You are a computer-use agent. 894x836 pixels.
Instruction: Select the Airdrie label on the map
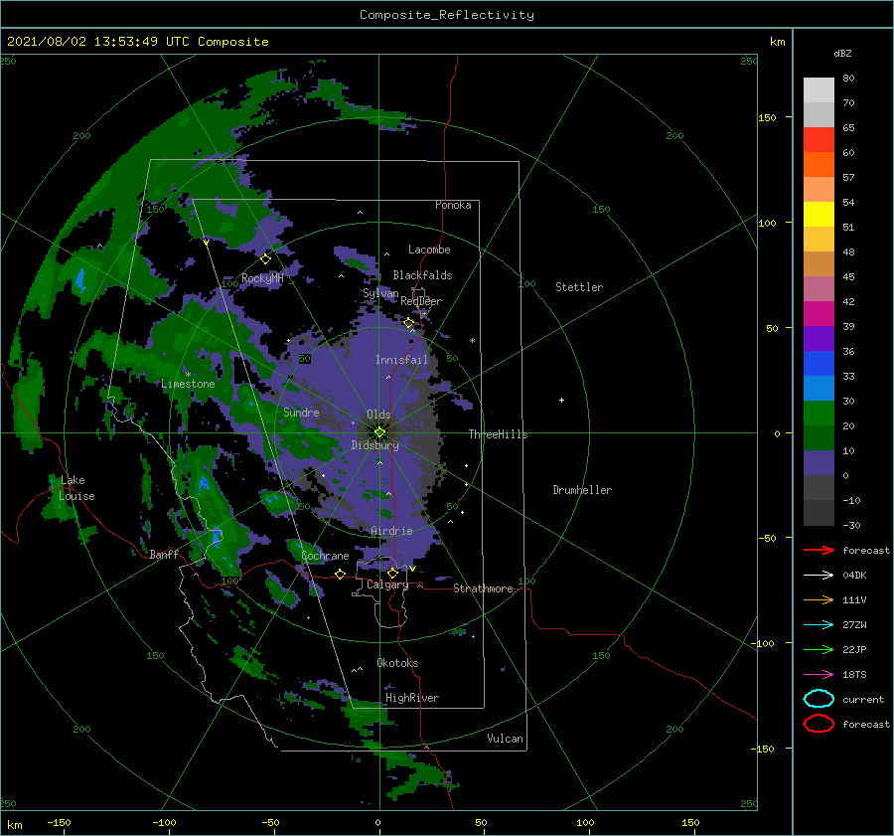(x=391, y=531)
